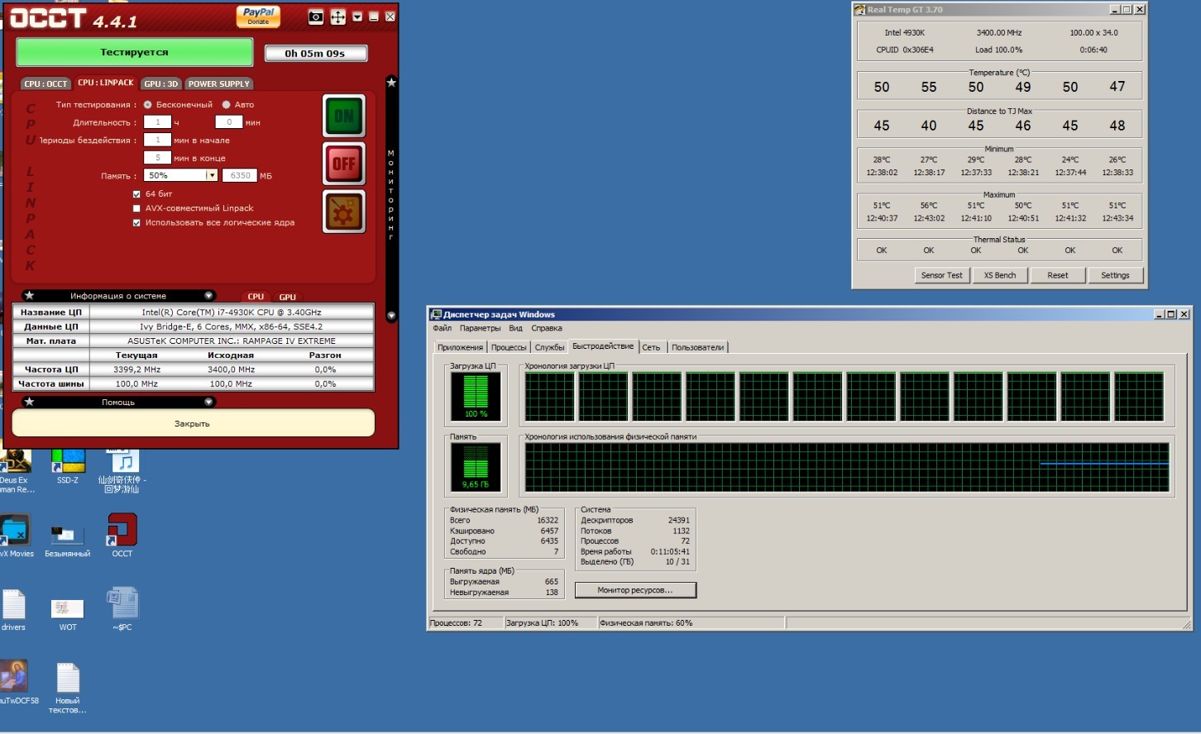The width and height of the screenshot is (1201, 734).
Task: Open Settings in Real Temp
Action: [x=1115, y=275]
